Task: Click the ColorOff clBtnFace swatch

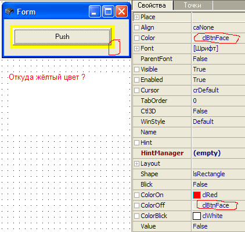Action: point(197,205)
